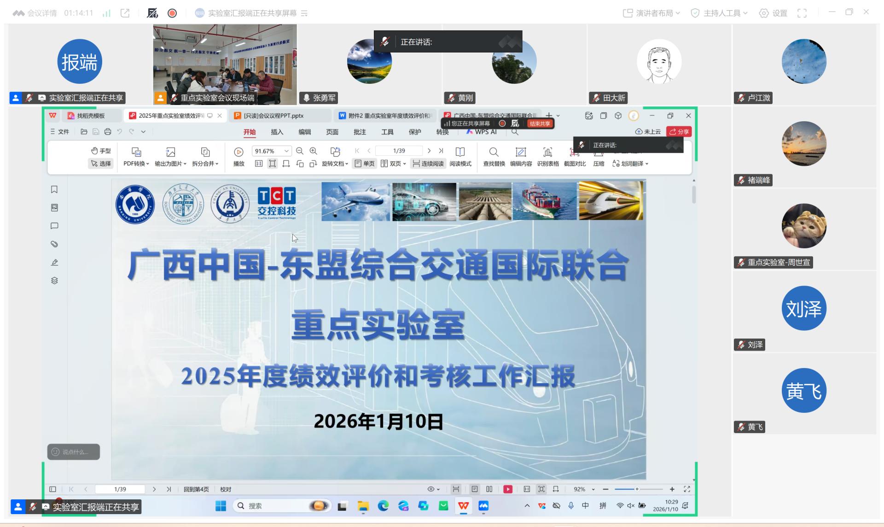The width and height of the screenshot is (884, 527).
Task: Click the 播放 play icon
Action: 238,152
